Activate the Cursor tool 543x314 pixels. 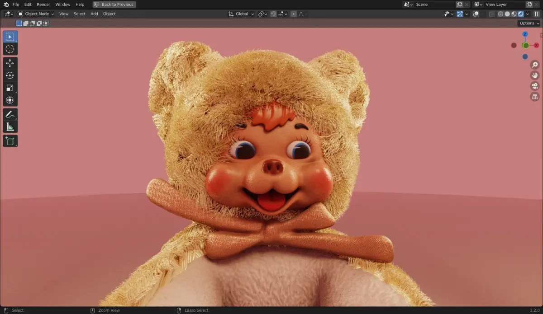point(10,49)
